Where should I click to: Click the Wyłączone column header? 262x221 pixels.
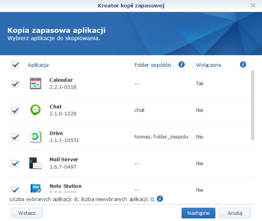(220, 65)
